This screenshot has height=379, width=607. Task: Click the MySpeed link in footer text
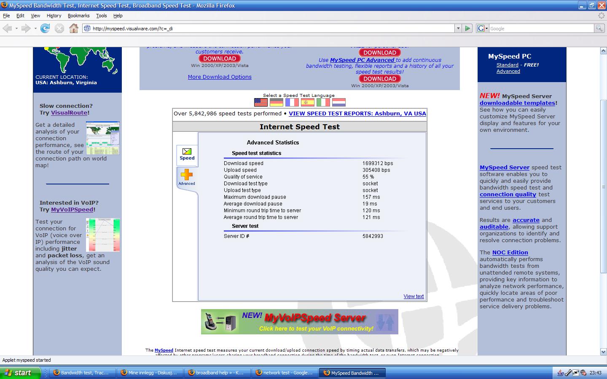pos(164,350)
